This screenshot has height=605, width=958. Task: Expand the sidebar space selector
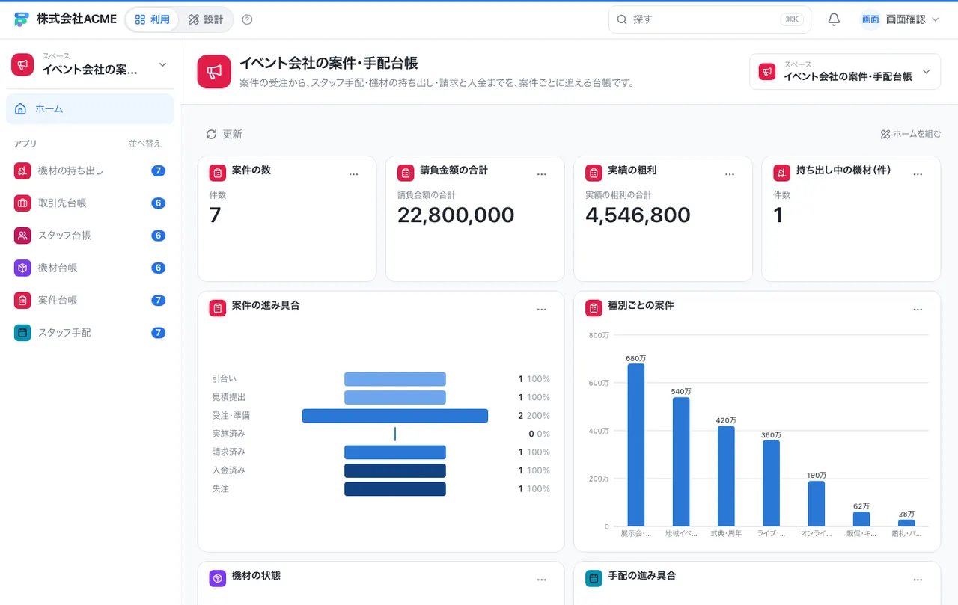[90, 65]
